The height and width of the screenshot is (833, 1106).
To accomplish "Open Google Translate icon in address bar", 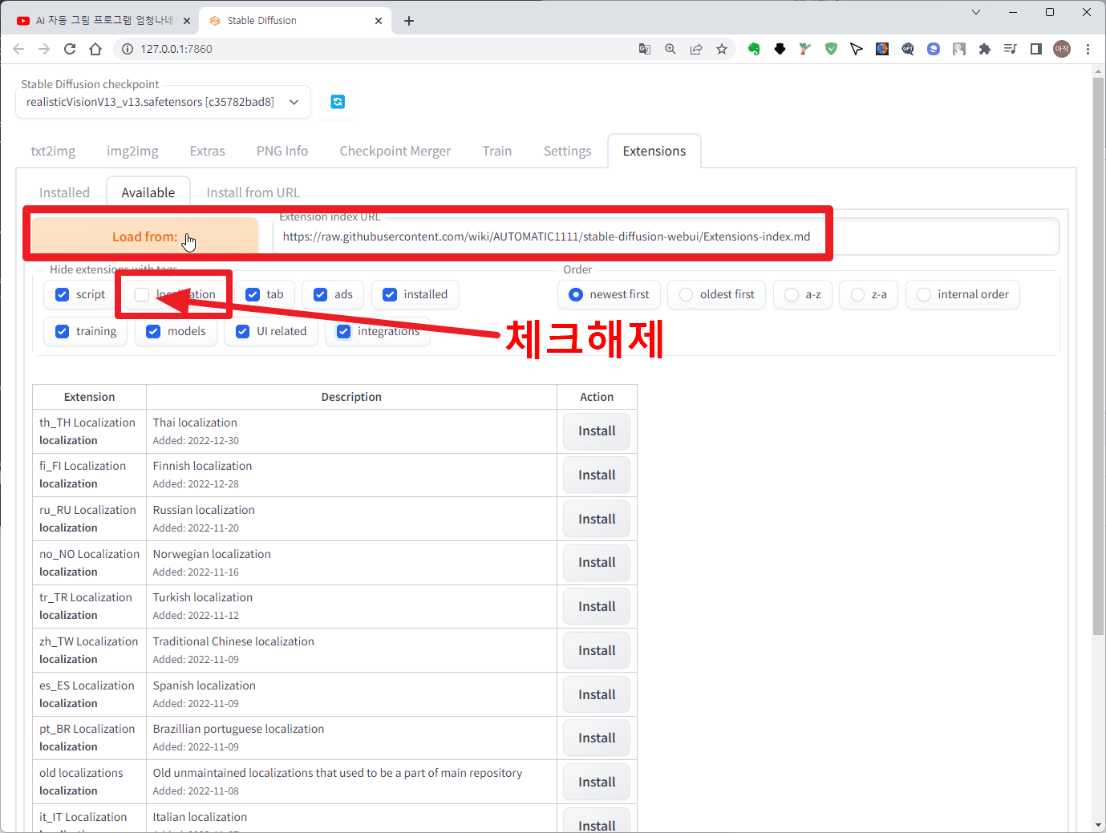I will (x=645, y=49).
